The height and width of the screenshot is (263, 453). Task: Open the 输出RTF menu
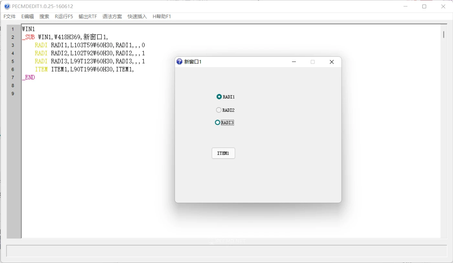[x=88, y=16]
